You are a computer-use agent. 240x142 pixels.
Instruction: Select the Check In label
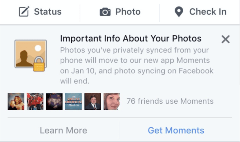pos(208,11)
